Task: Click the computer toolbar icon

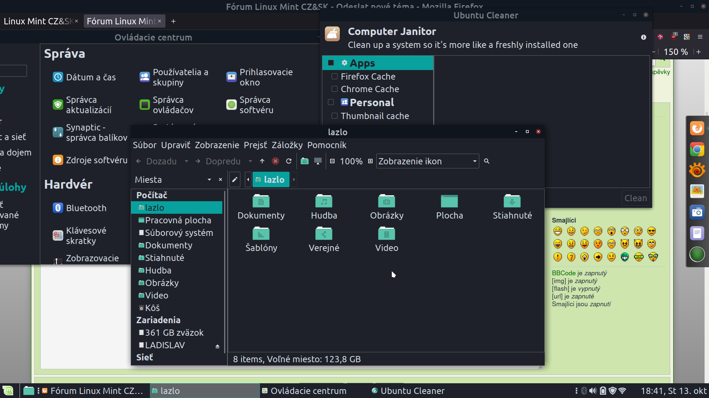Action: tap(318, 161)
